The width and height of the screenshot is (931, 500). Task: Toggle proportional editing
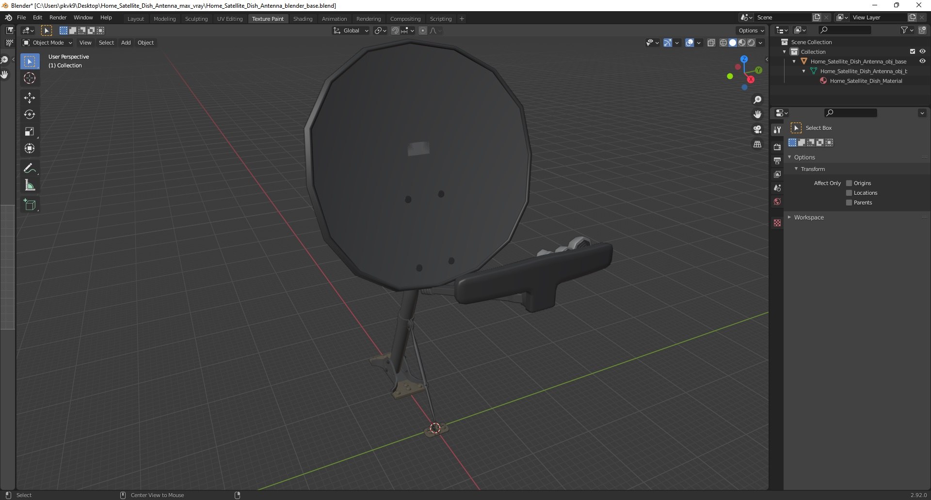click(423, 31)
